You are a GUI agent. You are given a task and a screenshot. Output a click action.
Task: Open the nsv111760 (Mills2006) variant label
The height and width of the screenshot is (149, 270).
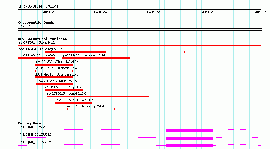(37, 55)
